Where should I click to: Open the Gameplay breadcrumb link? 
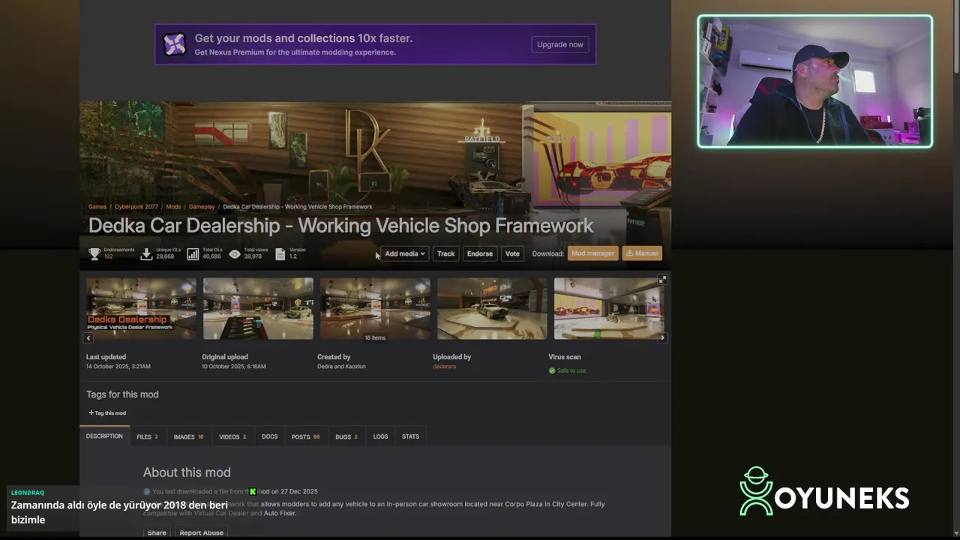[202, 207]
